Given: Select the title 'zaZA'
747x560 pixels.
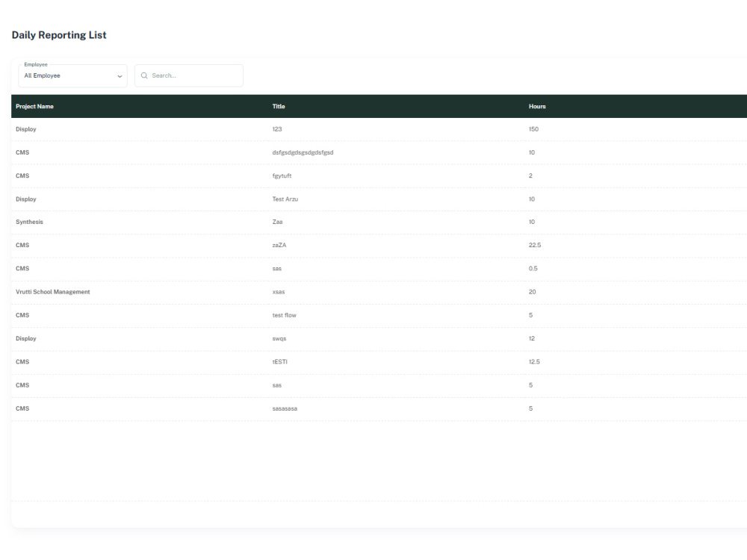Looking at the screenshot, I should coord(279,245).
